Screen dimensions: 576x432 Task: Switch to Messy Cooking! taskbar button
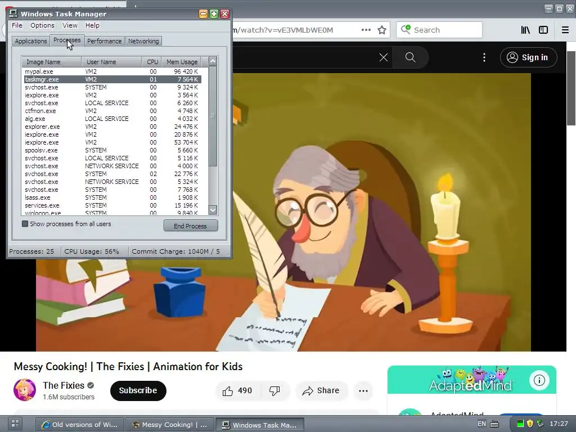[170, 425]
